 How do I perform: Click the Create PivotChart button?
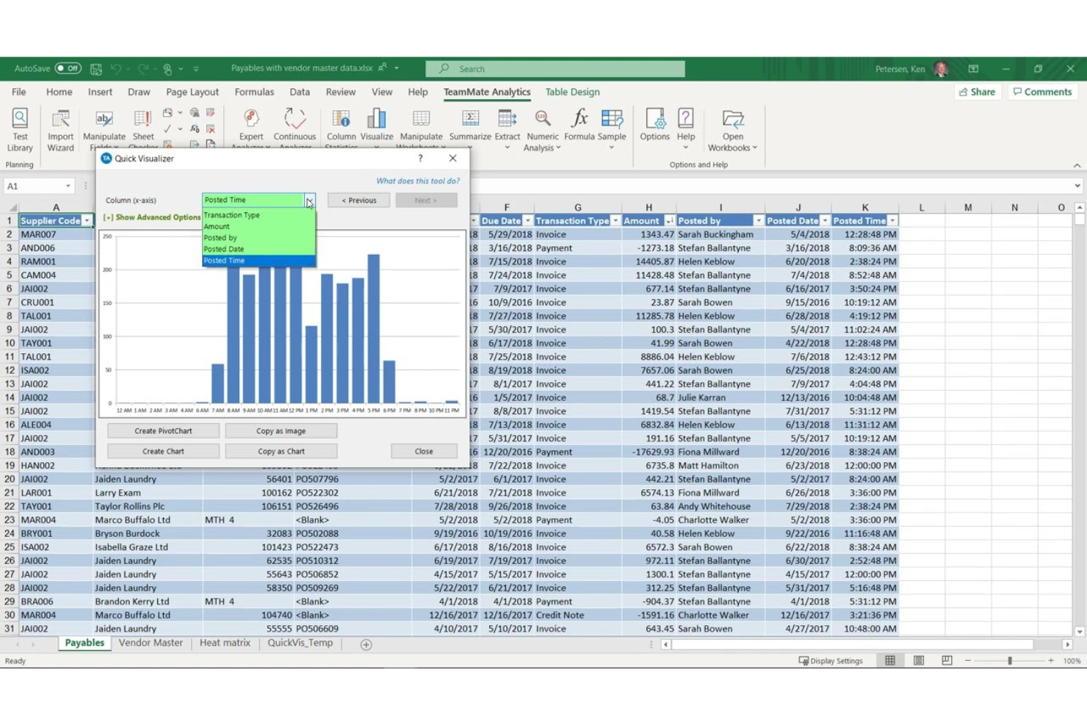point(162,430)
